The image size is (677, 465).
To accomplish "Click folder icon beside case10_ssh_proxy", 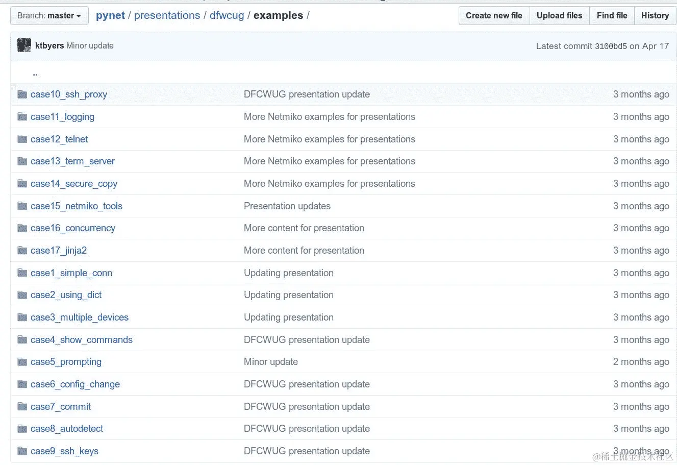I will click(x=22, y=94).
